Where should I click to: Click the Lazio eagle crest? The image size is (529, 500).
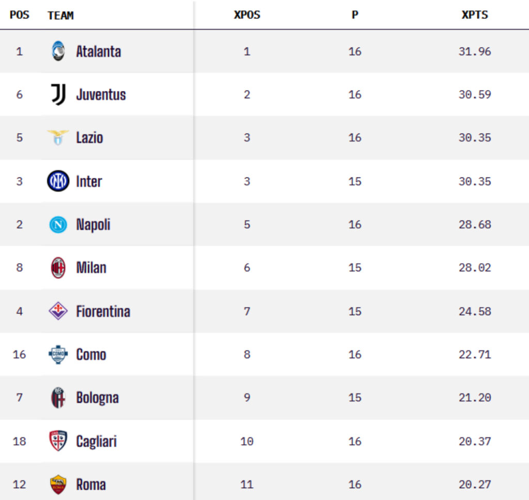point(58,137)
